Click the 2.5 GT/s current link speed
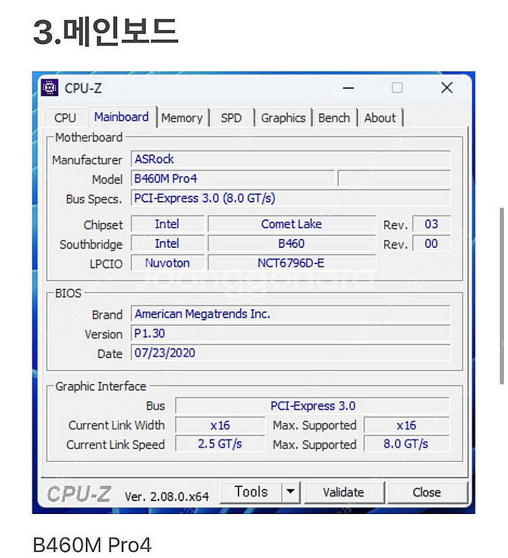 click(220, 444)
